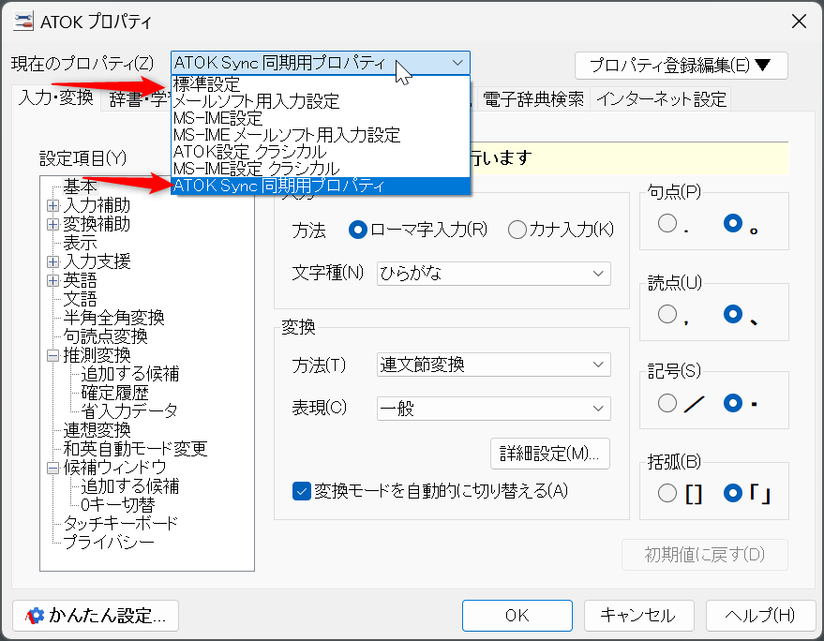Image resolution: width=824 pixels, height=641 pixels.
Task: Expand 英語 tree node
Action: point(52,280)
